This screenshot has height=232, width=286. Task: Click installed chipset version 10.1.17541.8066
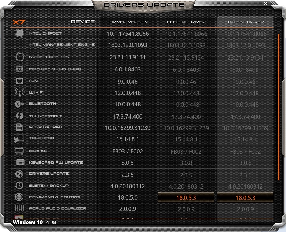pos(128,34)
